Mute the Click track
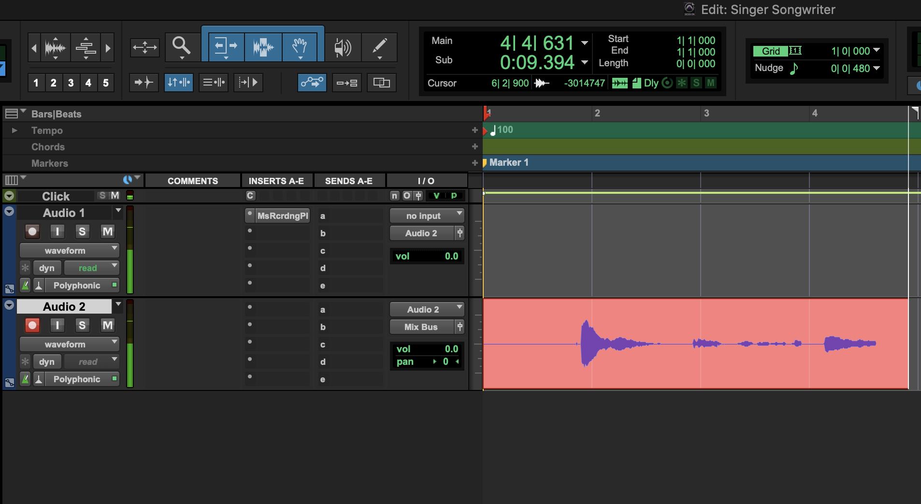The height and width of the screenshot is (504, 921). 115,196
